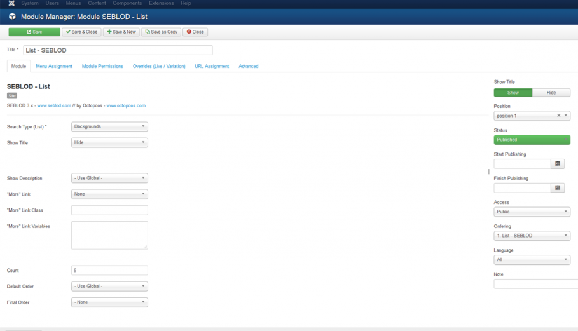Clear the position-1 selection
Viewport: 578px width, 331px height.
558,116
